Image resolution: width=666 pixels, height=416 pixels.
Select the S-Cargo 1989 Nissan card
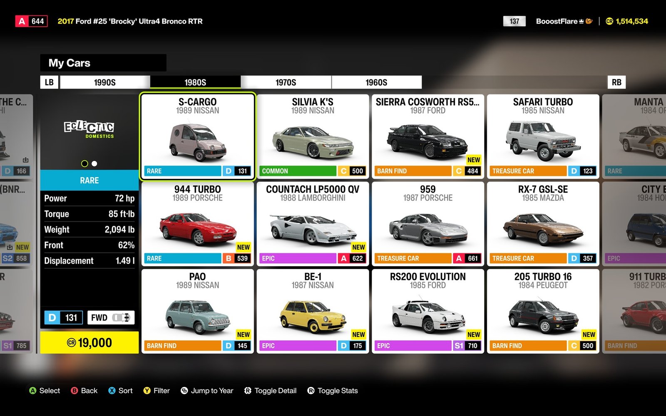pyautogui.click(x=198, y=136)
